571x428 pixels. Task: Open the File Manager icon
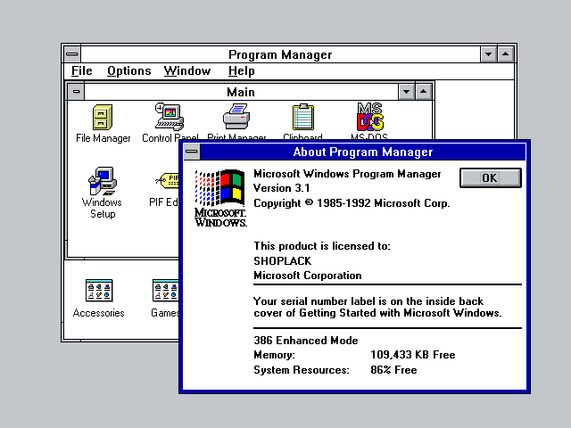[x=103, y=117]
